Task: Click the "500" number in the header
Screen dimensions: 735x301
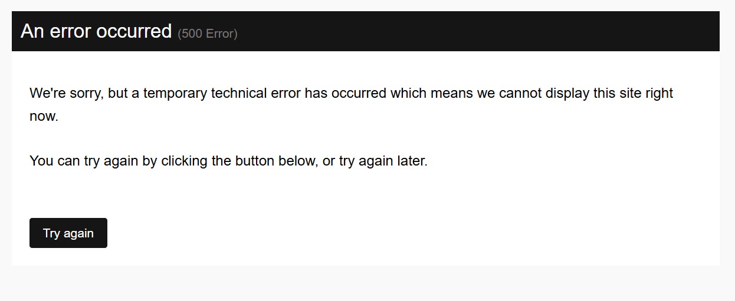Action: [x=192, y=34]
